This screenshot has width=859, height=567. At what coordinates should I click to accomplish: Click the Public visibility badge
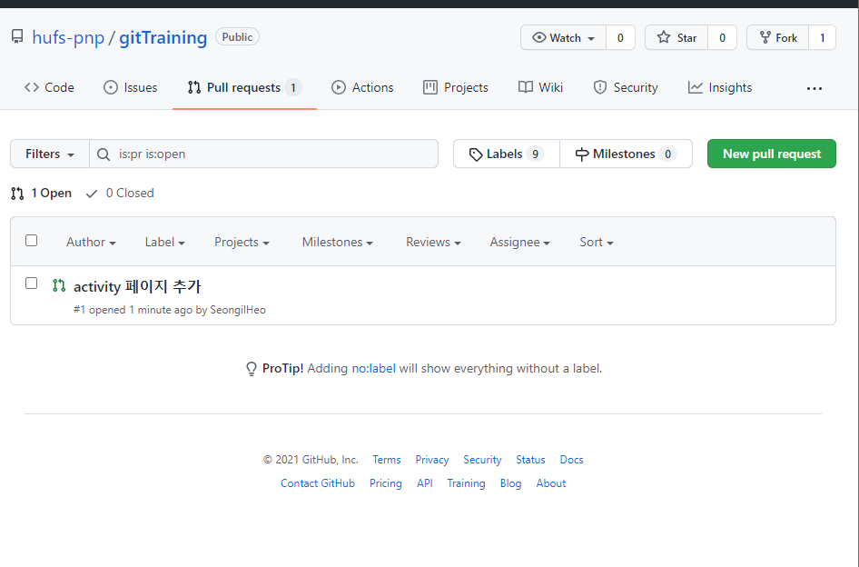237,36
